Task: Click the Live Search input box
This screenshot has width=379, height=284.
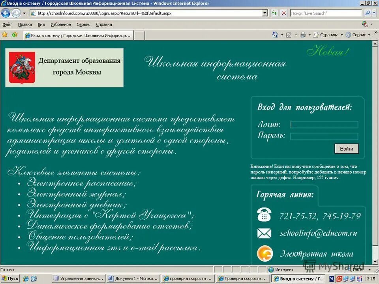Action: click(326, 13)
